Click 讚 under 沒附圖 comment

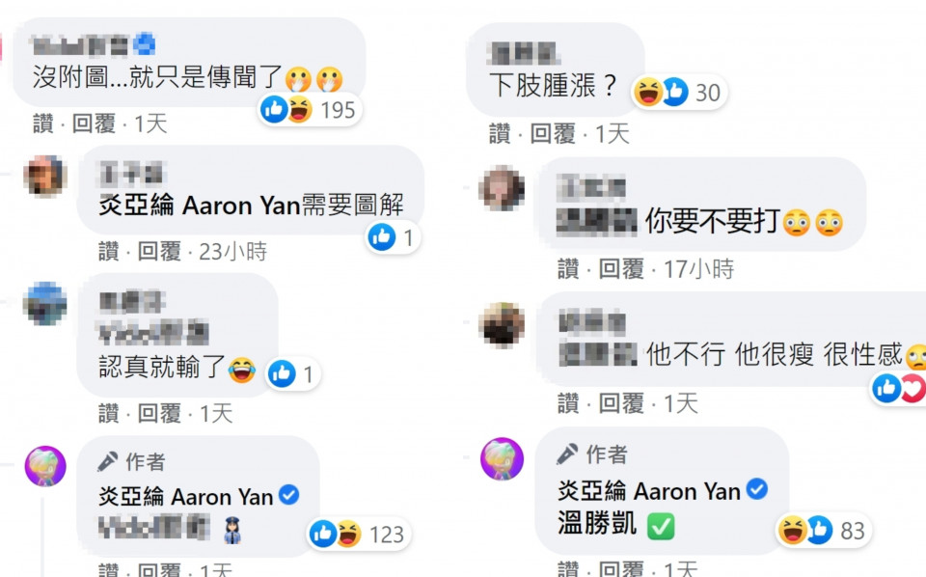[43, 124]
